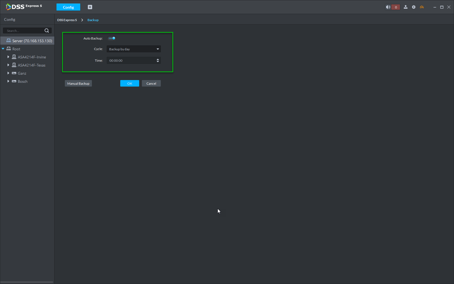Image resolution: width=454 pixels, height=284 pixels.
Task: Click the Cancel button
Action: tap(151, 83)
